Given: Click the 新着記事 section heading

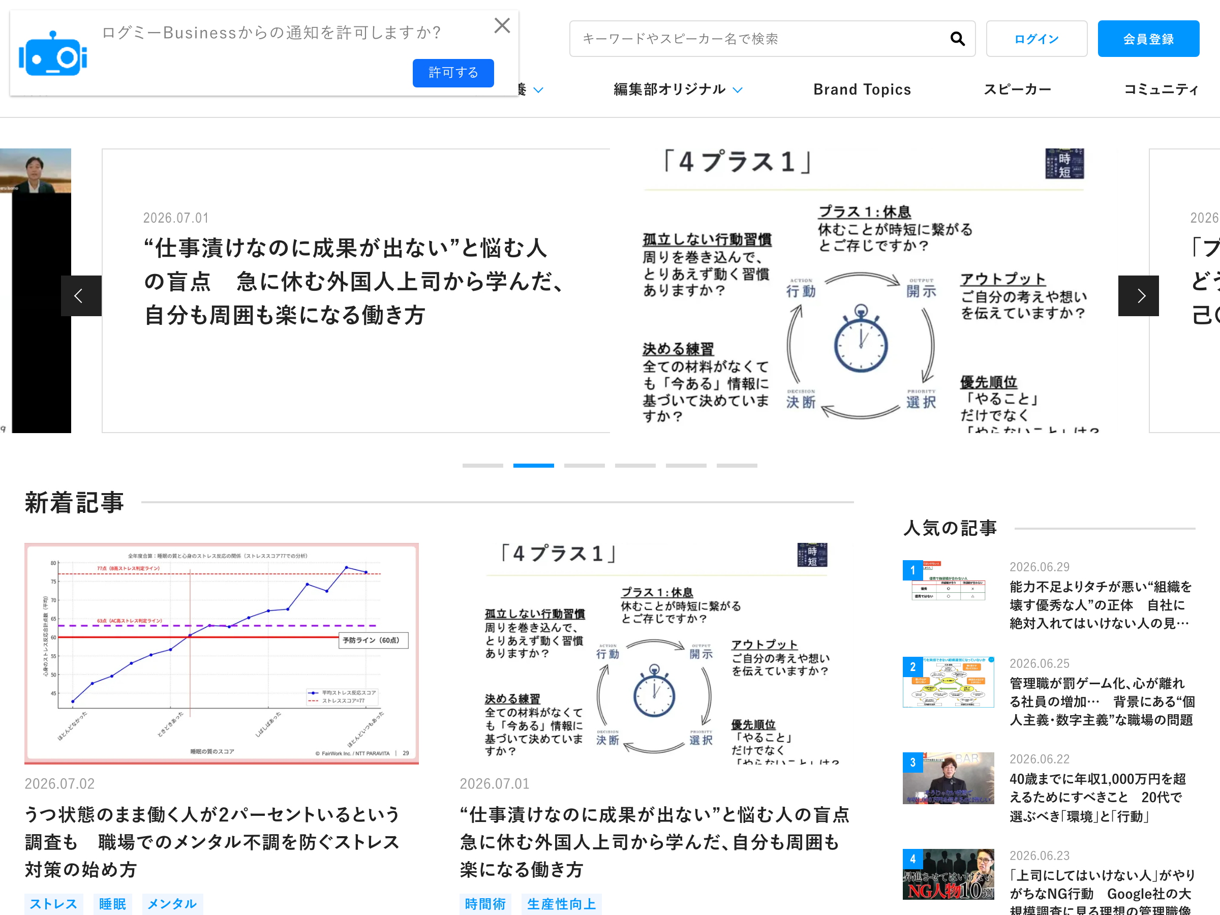Looking at the screenshot, I should click(74, 502).
